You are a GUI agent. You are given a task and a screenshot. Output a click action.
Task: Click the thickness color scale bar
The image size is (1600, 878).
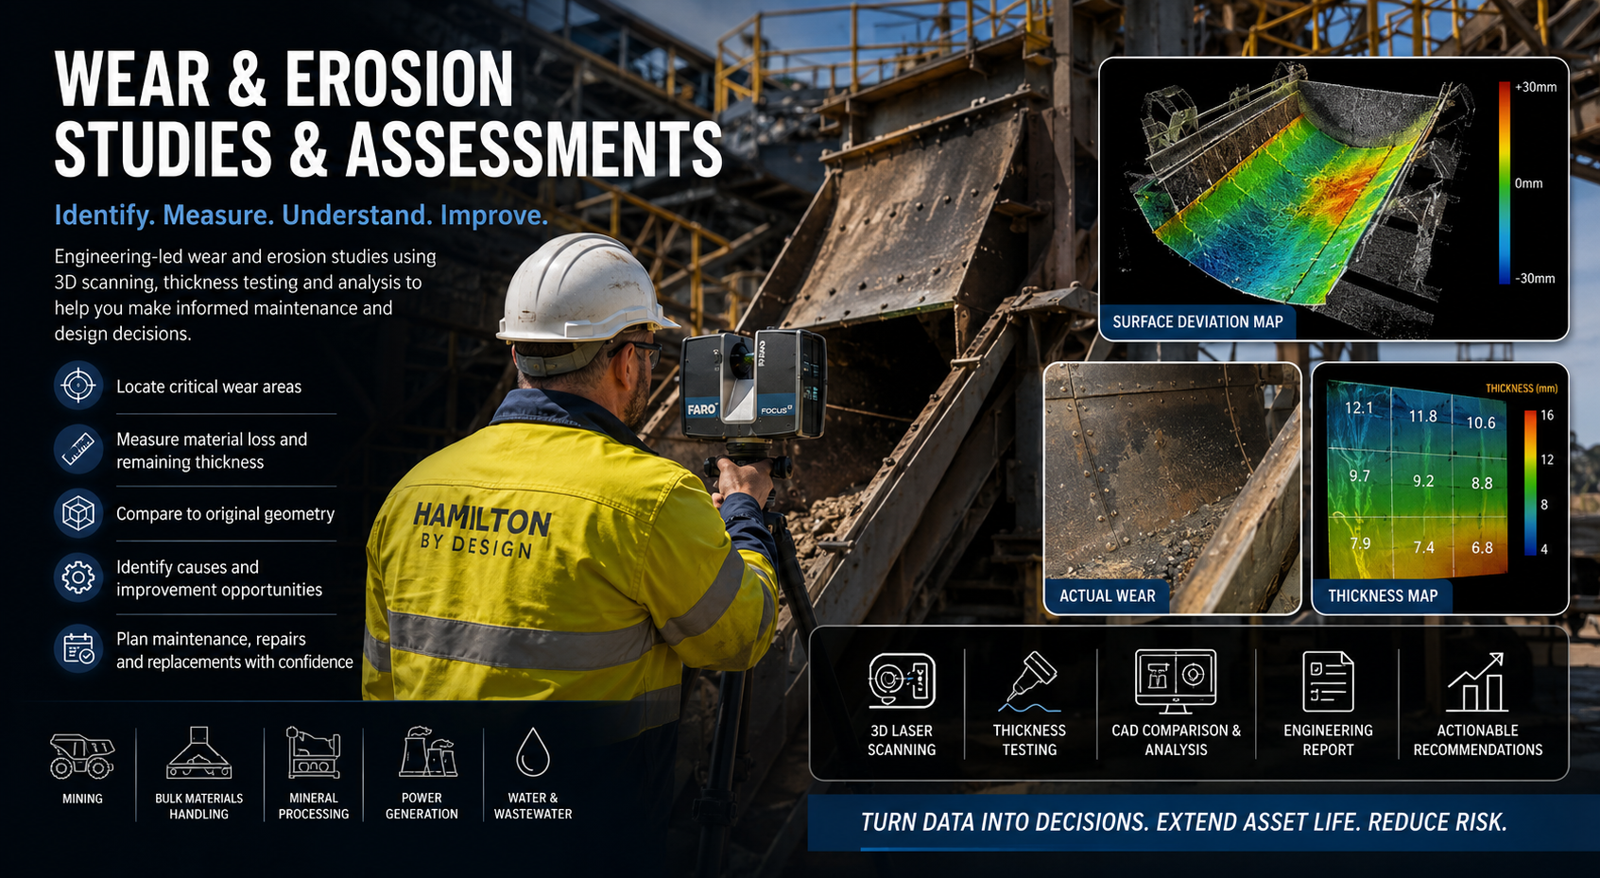[1530, 483]
